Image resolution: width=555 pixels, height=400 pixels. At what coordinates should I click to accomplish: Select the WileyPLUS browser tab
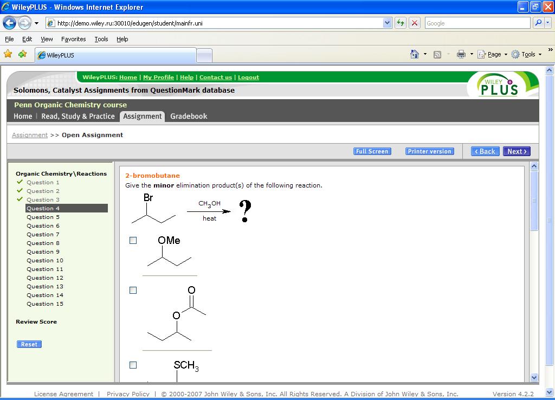tap(115, 55)
